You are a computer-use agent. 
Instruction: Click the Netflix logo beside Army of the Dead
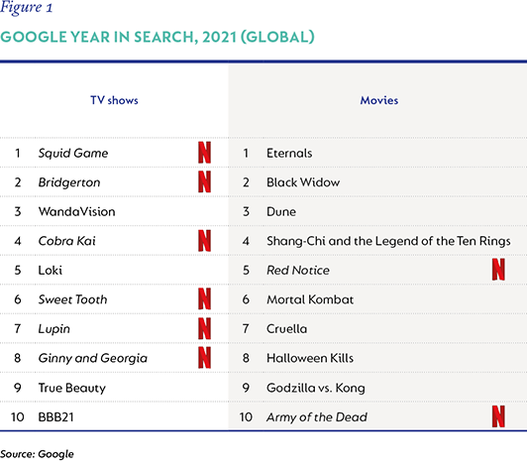click(498, 416)
